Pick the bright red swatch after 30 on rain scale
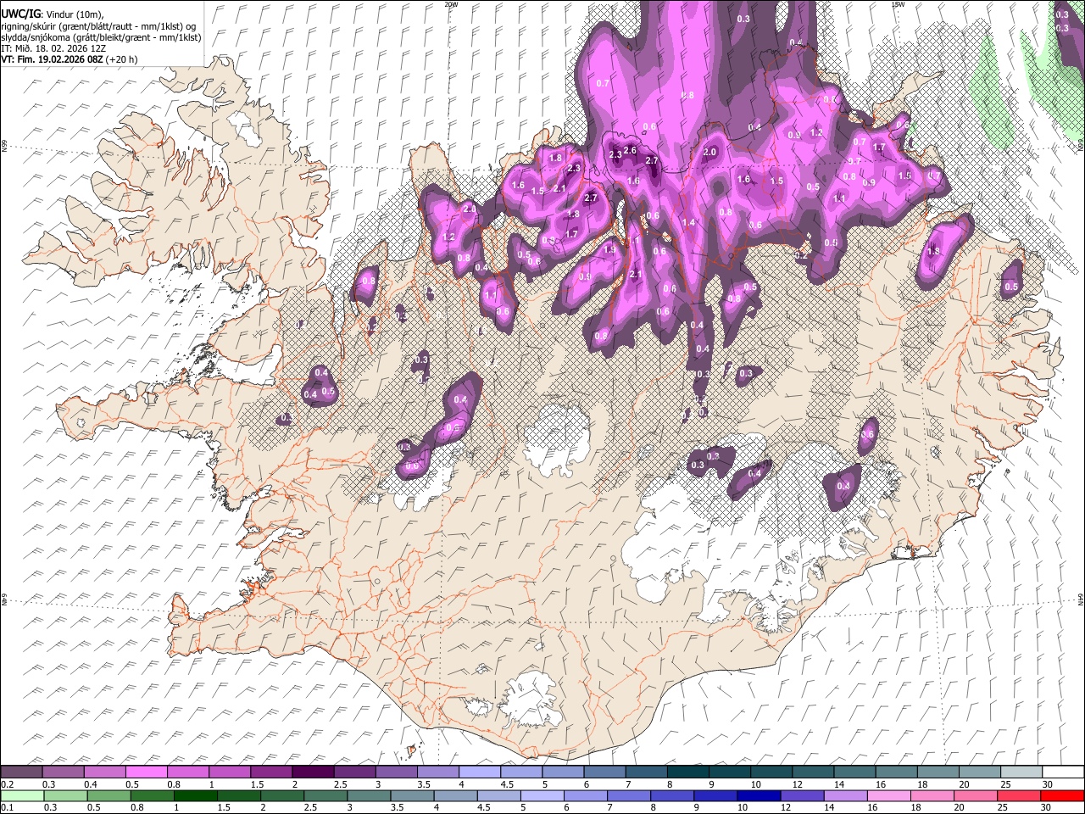This screenshot has height=814, width=1085. [1063, 795]
